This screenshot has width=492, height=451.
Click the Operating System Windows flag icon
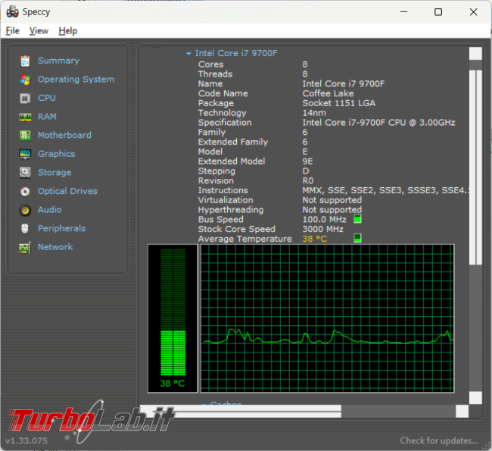(25, 80)
